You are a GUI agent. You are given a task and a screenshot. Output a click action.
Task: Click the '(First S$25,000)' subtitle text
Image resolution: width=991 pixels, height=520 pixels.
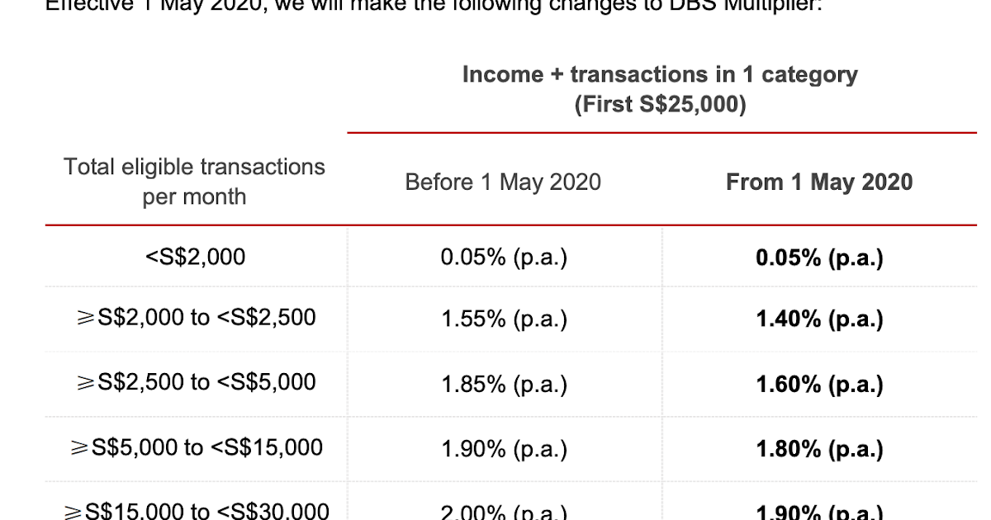click(x=660, y=105)
